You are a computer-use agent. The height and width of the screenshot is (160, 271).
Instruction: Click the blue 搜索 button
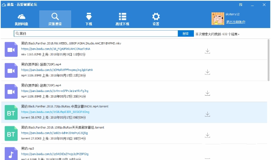tap(186, 34)
